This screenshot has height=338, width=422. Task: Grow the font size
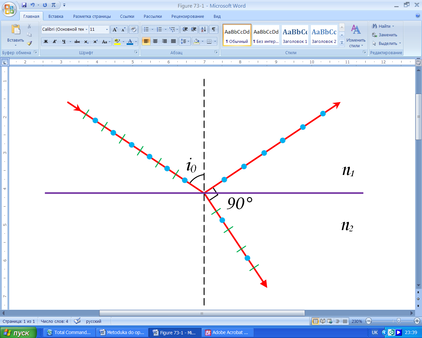115,29
